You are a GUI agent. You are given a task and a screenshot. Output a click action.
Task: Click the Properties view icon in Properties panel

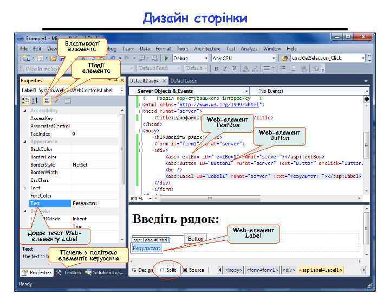(47, 101)
